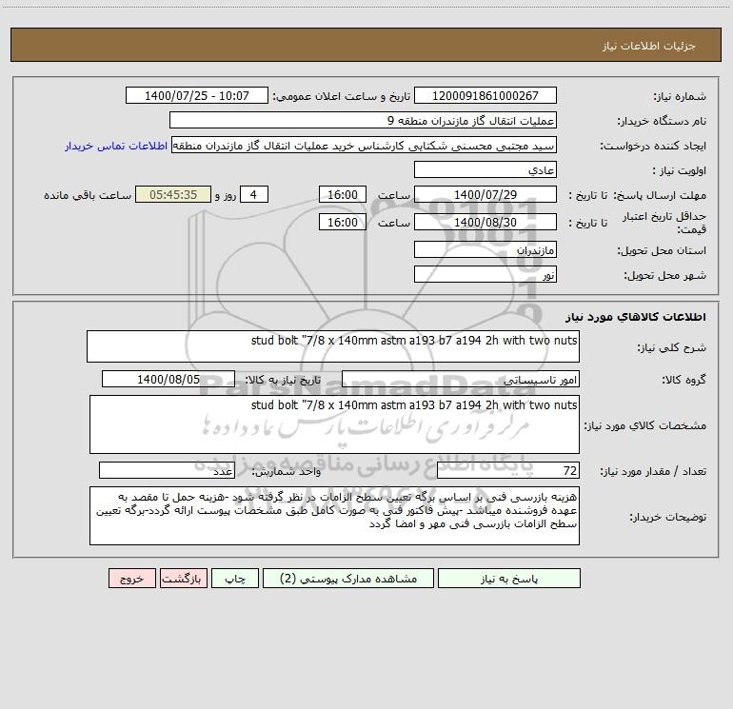Screen dimensions: 733x709
Task: Click the response deadline time 16:00 field
Action: click(x=342, y=194)
